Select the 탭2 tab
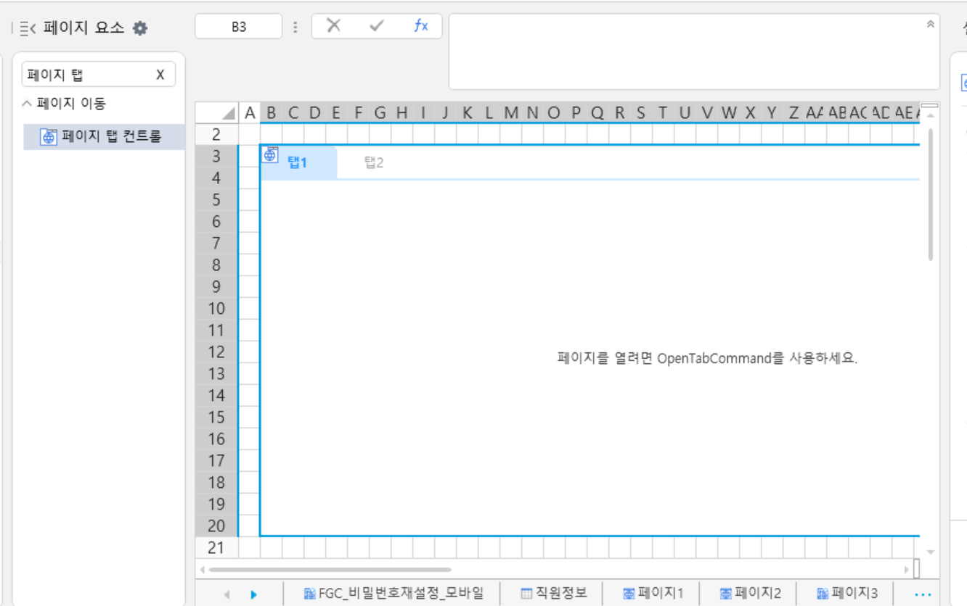Viewport: 967px width, 606px height. tap(374, 162)
